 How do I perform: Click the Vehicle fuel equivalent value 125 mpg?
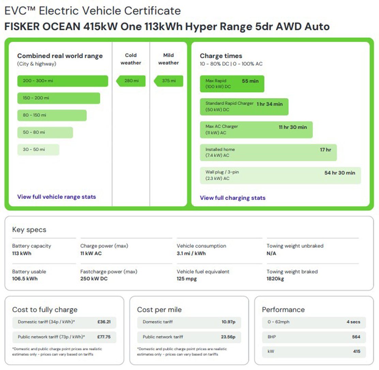186,279
